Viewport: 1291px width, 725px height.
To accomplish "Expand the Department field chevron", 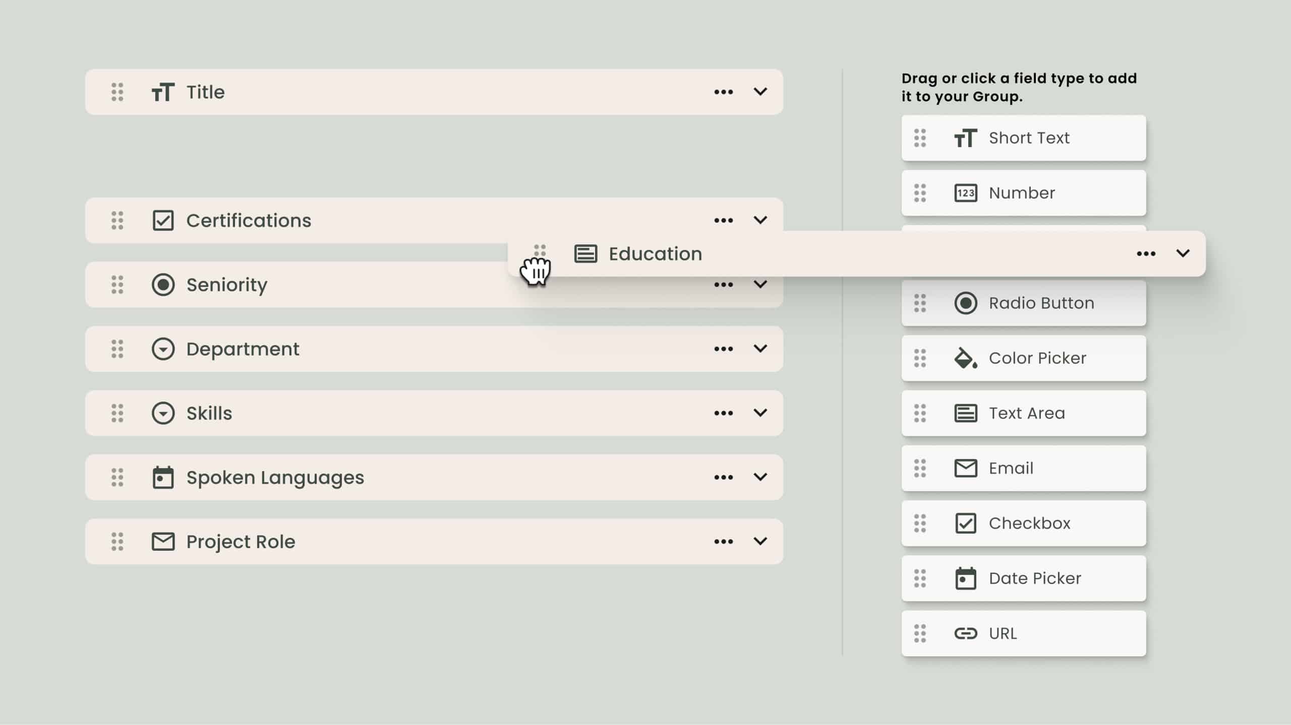I will pos(760,349).
